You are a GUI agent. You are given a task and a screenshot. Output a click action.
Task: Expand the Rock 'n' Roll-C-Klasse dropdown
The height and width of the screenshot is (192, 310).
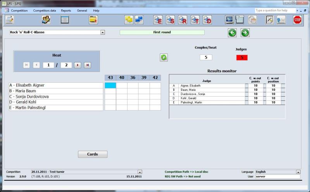[103, 33]
